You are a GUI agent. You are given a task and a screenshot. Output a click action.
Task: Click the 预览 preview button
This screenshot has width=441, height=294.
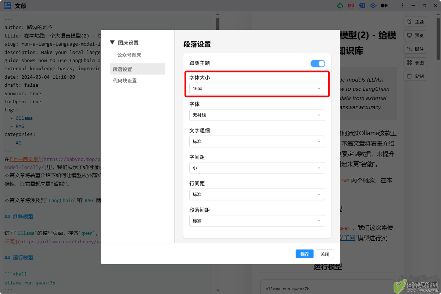[x=415, y=35]
